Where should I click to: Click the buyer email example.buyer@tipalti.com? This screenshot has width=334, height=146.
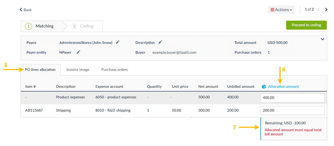coord(174,52)
